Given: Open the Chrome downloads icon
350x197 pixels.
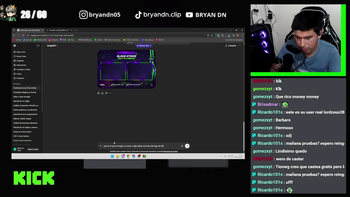Looking at the screenshot, I should click(229, 35).
